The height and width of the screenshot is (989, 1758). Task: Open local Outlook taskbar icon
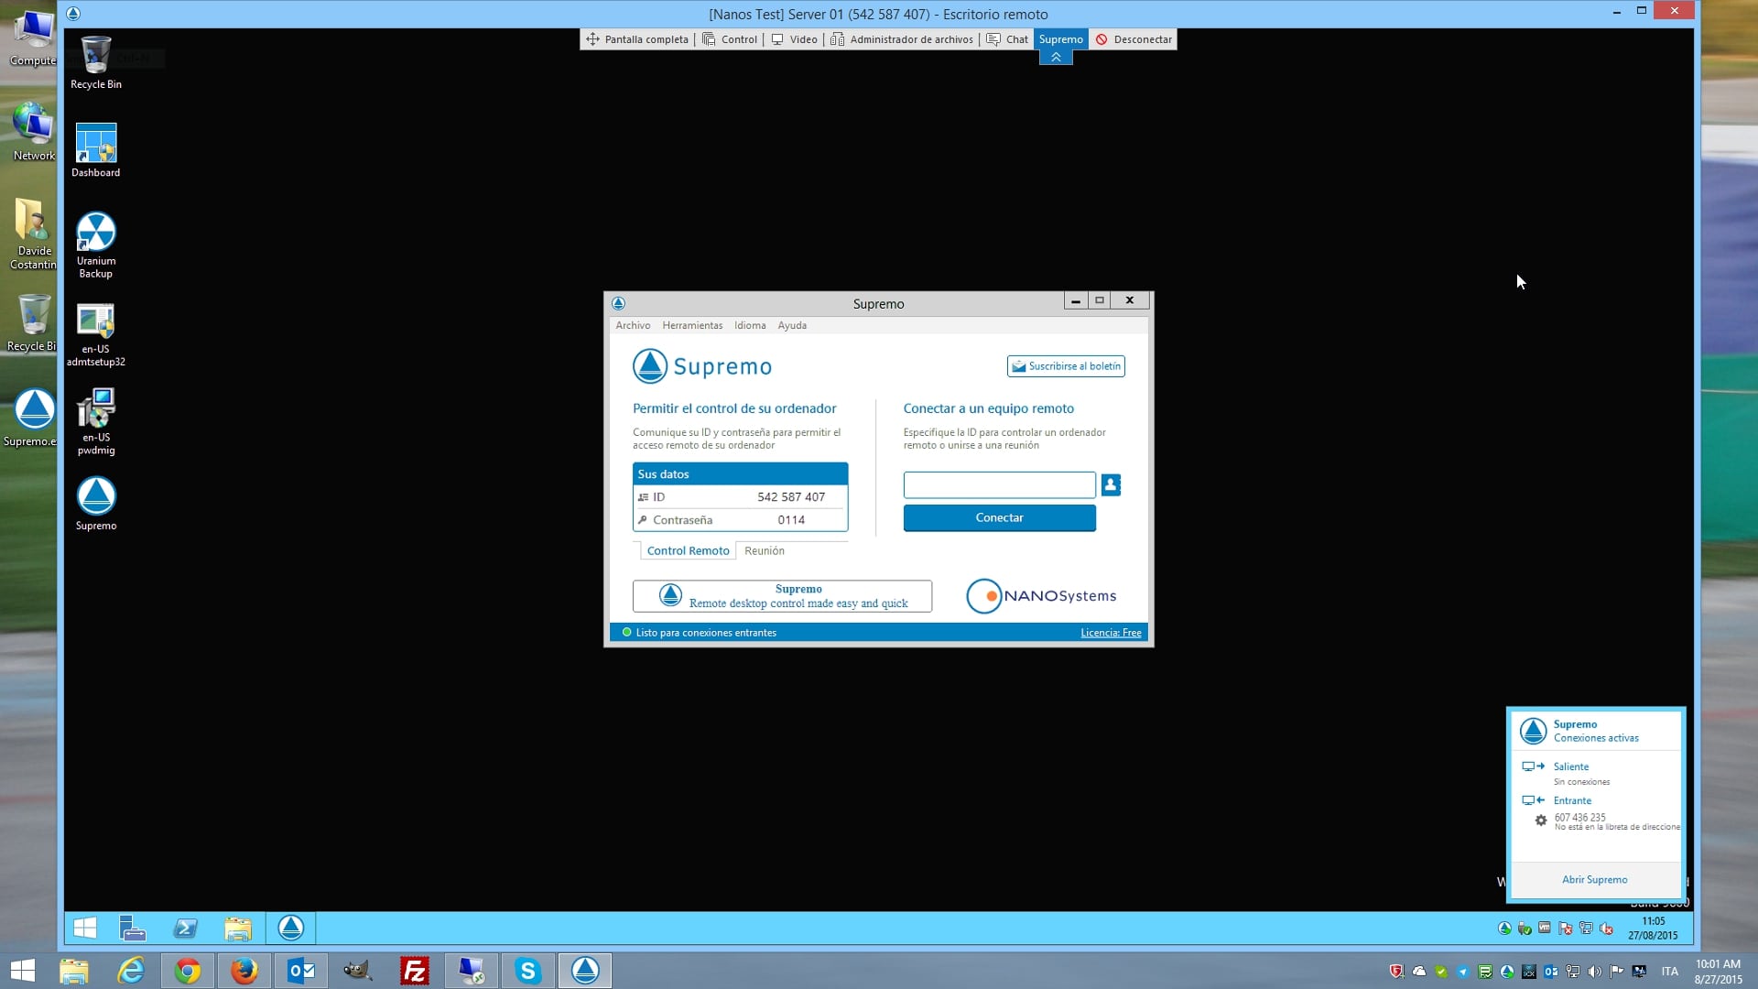coord(301,971)
